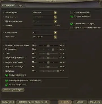This screenshot has height=104, width=102.
Task: Click the Оконный screen mode field
Action: tap(43, 12)
